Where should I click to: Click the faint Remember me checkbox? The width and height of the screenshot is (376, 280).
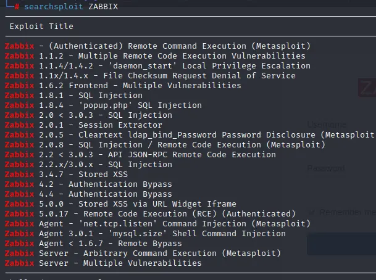(312, 212)
